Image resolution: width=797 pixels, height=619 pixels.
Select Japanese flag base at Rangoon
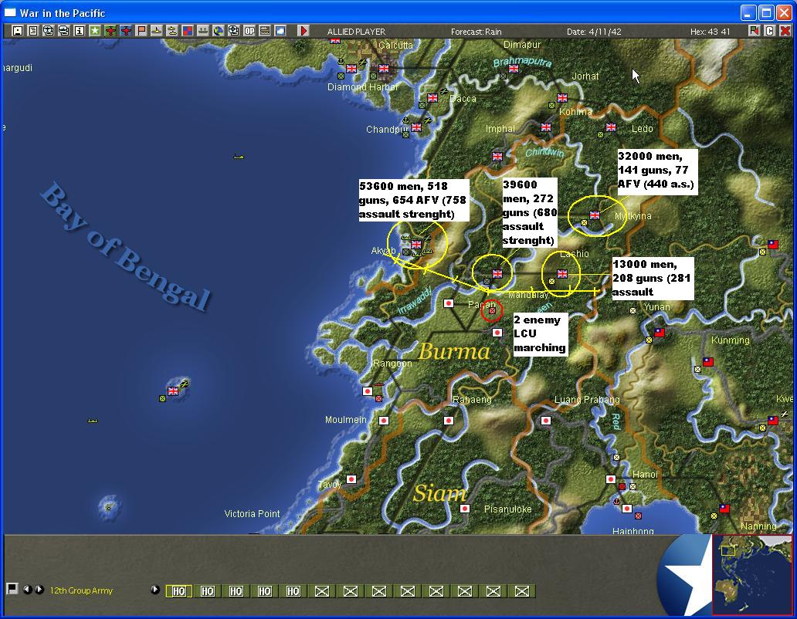coord(368,391)
